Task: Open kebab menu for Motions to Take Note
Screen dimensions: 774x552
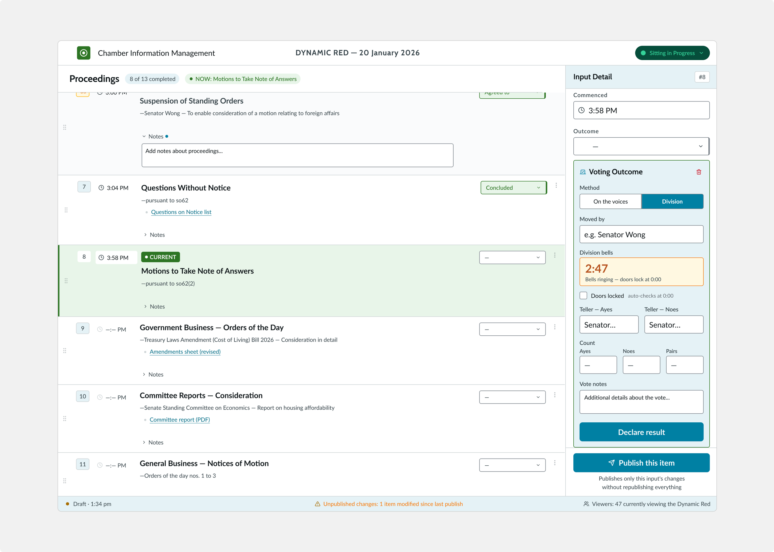Action: [555, 255]
